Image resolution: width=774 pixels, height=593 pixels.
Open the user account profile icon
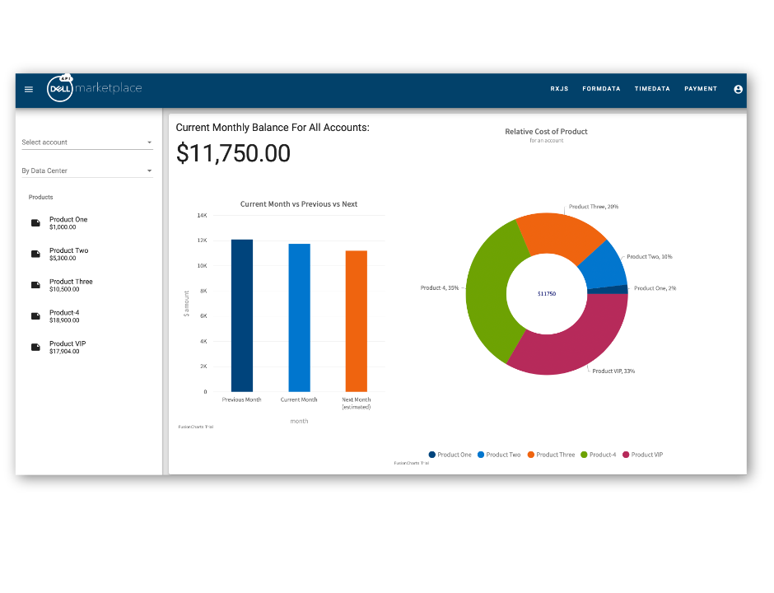pyautogui.click(x=738, y=90)
